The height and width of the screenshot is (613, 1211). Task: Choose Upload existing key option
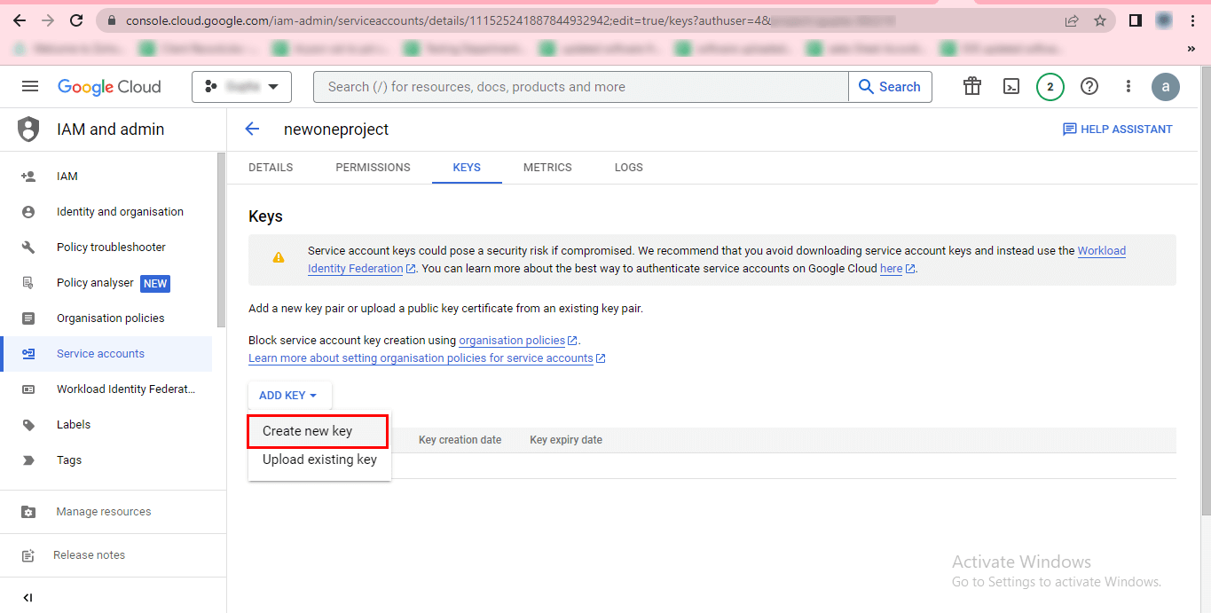tap(319, 460)
